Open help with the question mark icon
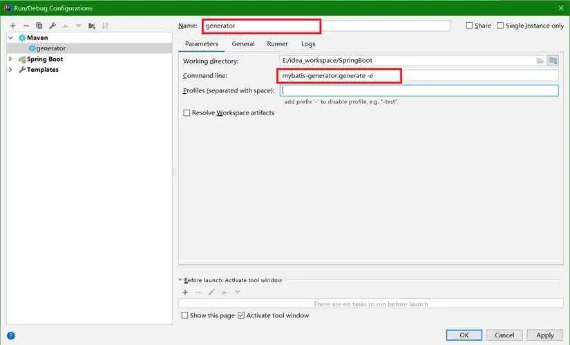 coord(11,335)
